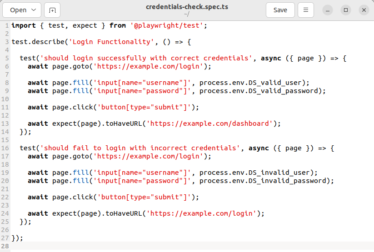Open the hamburger menu
This screenshot has height=252, width=374.
tap(306, 10)
